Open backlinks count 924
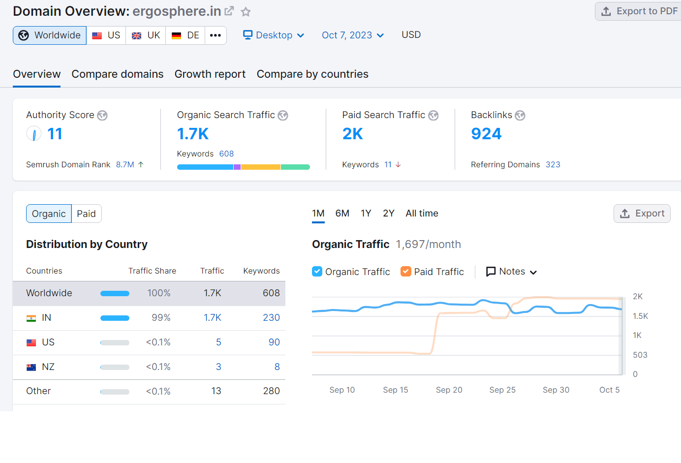The width and height of the screenshot is (681, 463). point(486,134)
